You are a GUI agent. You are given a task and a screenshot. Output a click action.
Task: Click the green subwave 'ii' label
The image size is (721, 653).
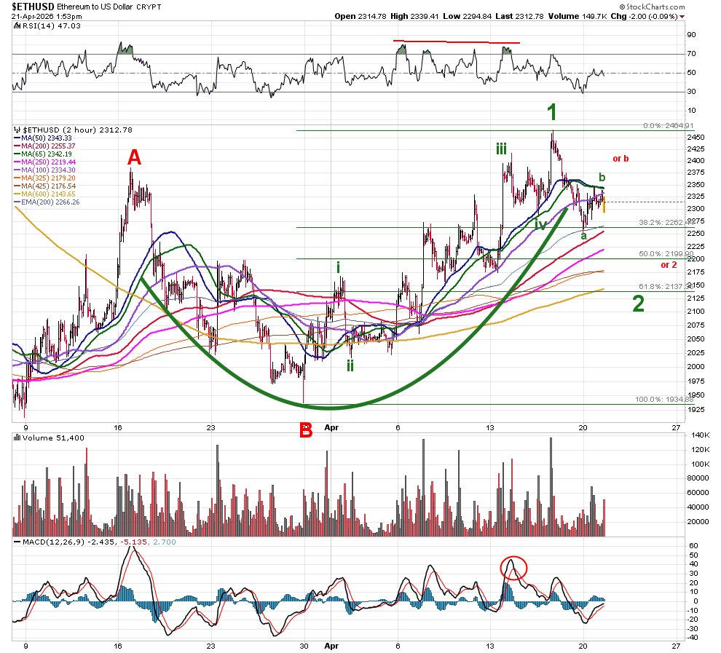[x=350, y=365]
